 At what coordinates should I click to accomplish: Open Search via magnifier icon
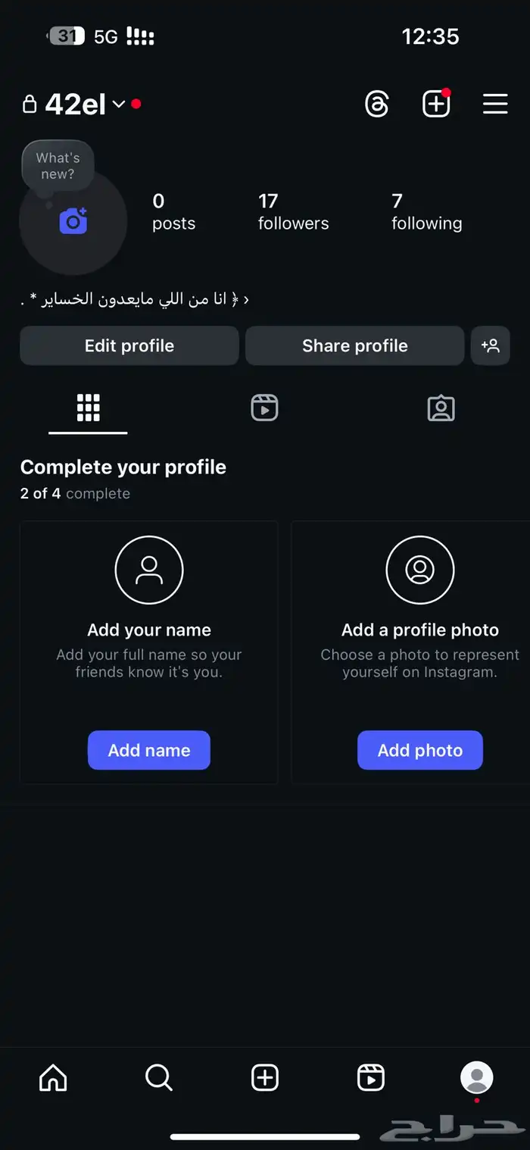pos(159,1077)
